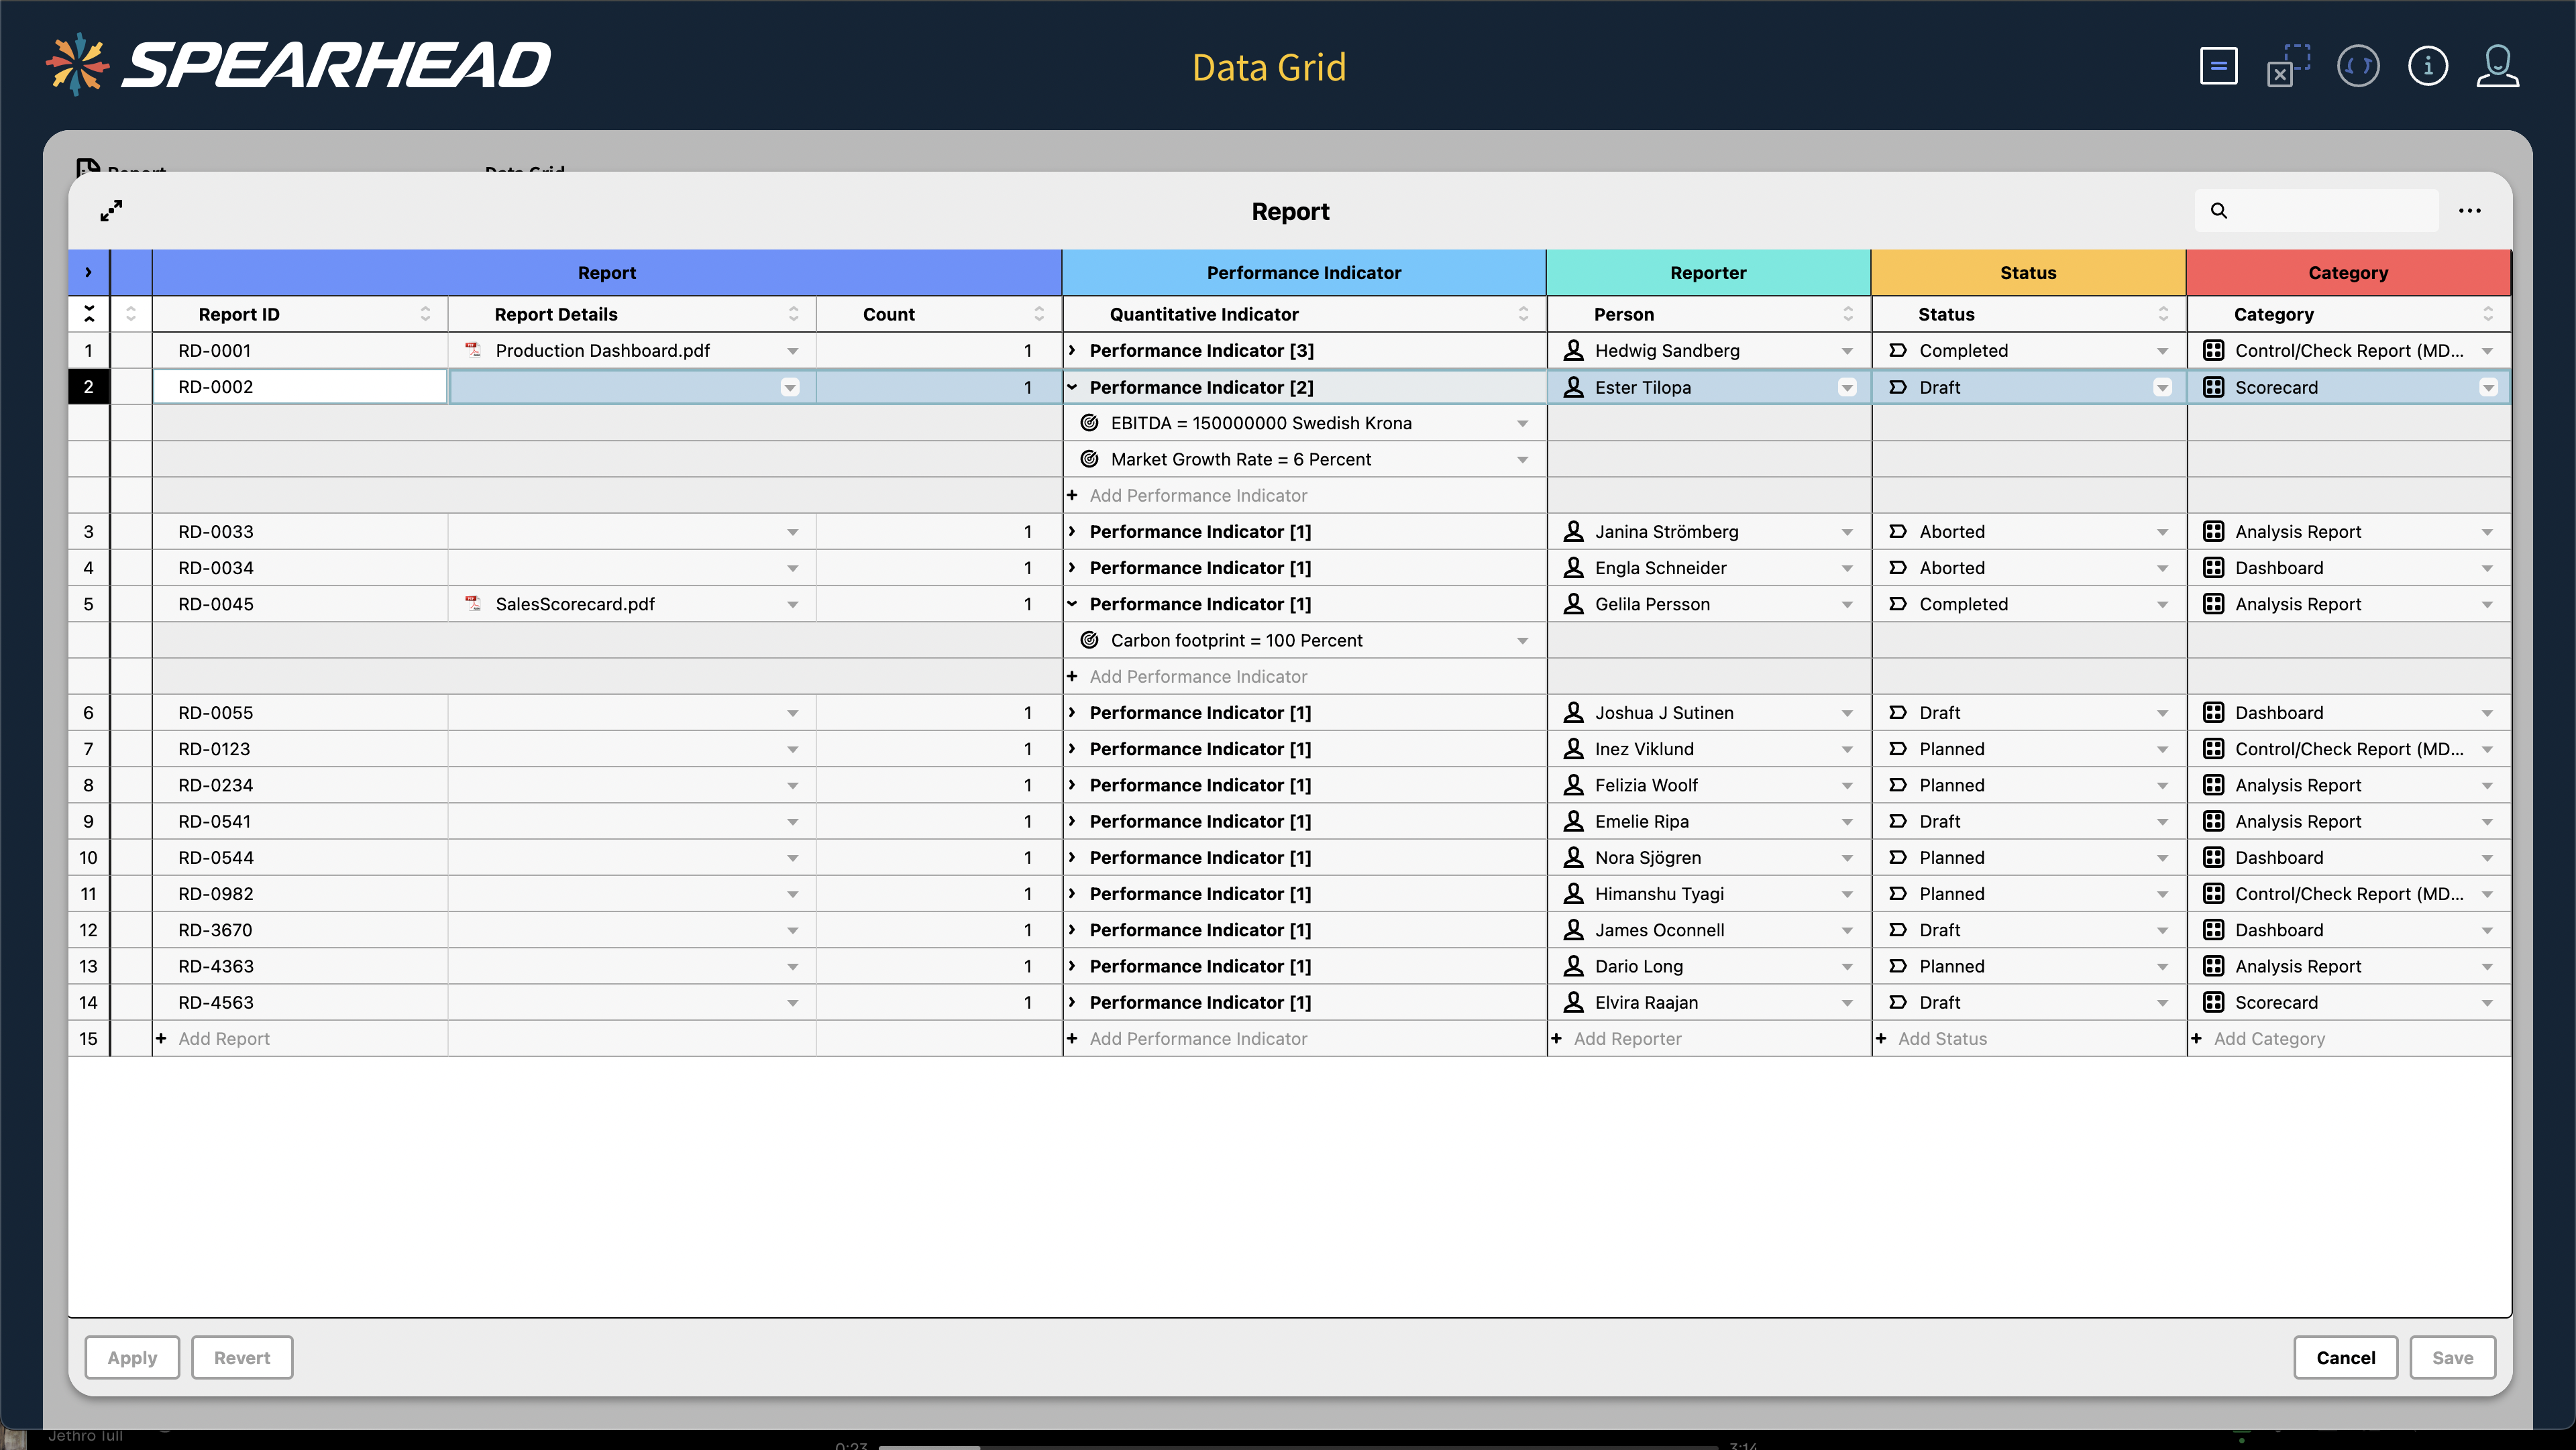This screenshot has height=1450, width=2576.
Task: Click the user profile icon in header
Action: 2496,67
